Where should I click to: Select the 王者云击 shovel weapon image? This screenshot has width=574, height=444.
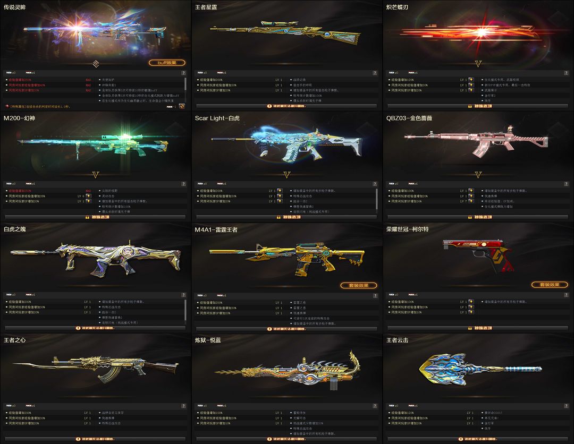click(x=479, y=370)
